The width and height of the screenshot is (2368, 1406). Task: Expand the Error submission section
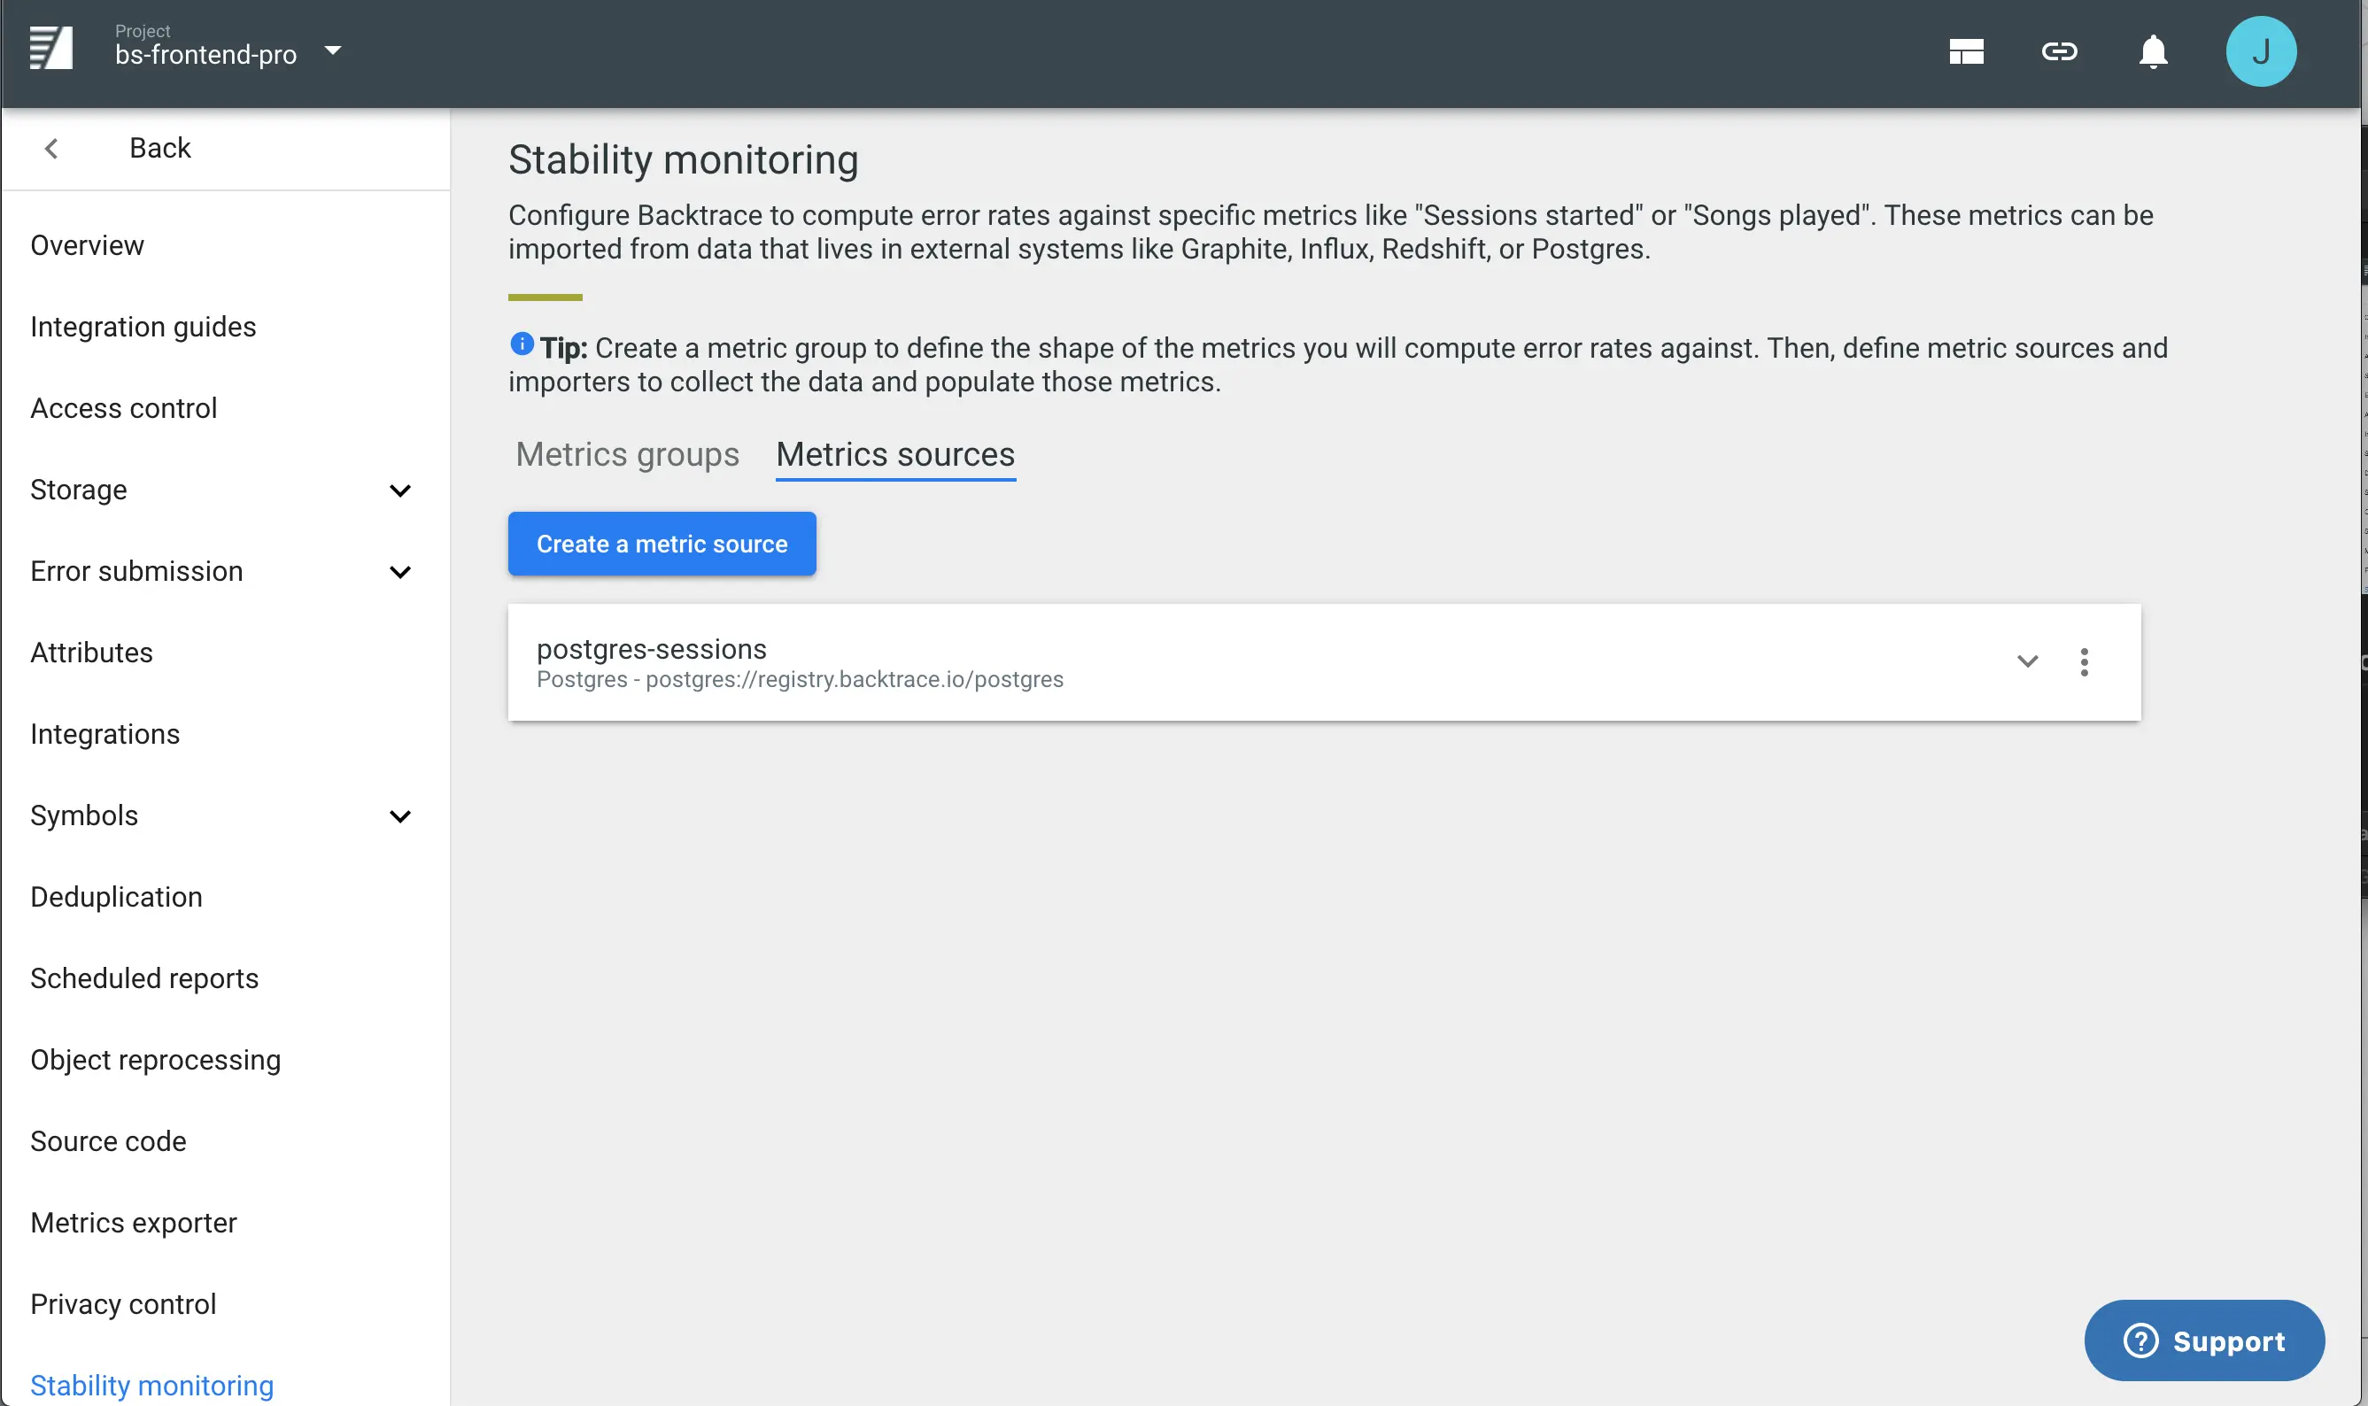[400, 572]
